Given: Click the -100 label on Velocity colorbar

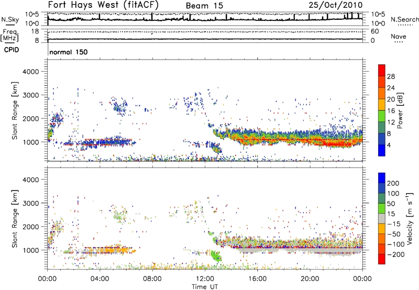Looking at the screenshot, I should pos(396,244).
